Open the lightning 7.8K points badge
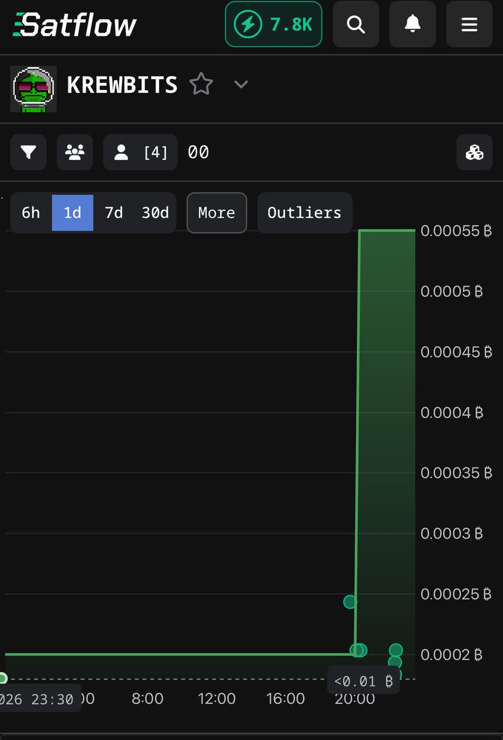The width and height of the screenshot is (503, 740). (x=274, y=24)
